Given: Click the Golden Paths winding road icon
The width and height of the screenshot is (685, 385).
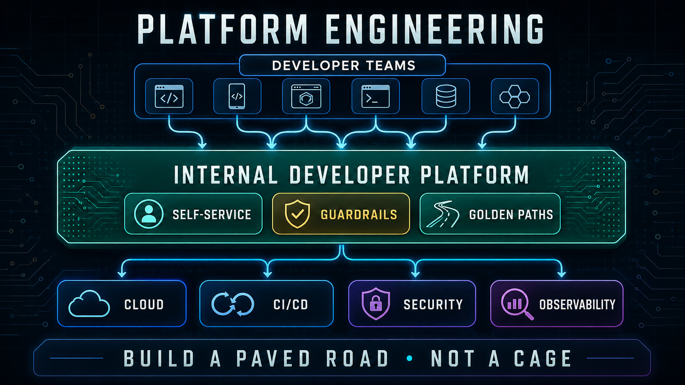Looking at the screenshot, I should coord(443,214).
